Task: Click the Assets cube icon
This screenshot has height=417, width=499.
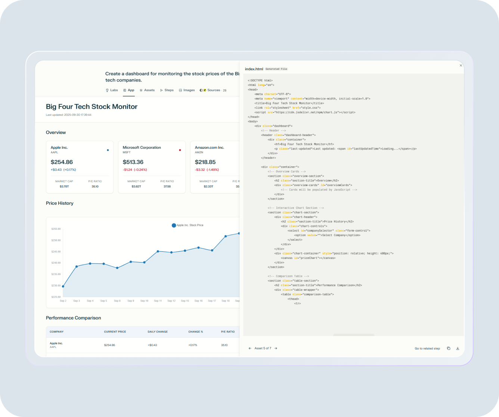Action: click(141, 90)
